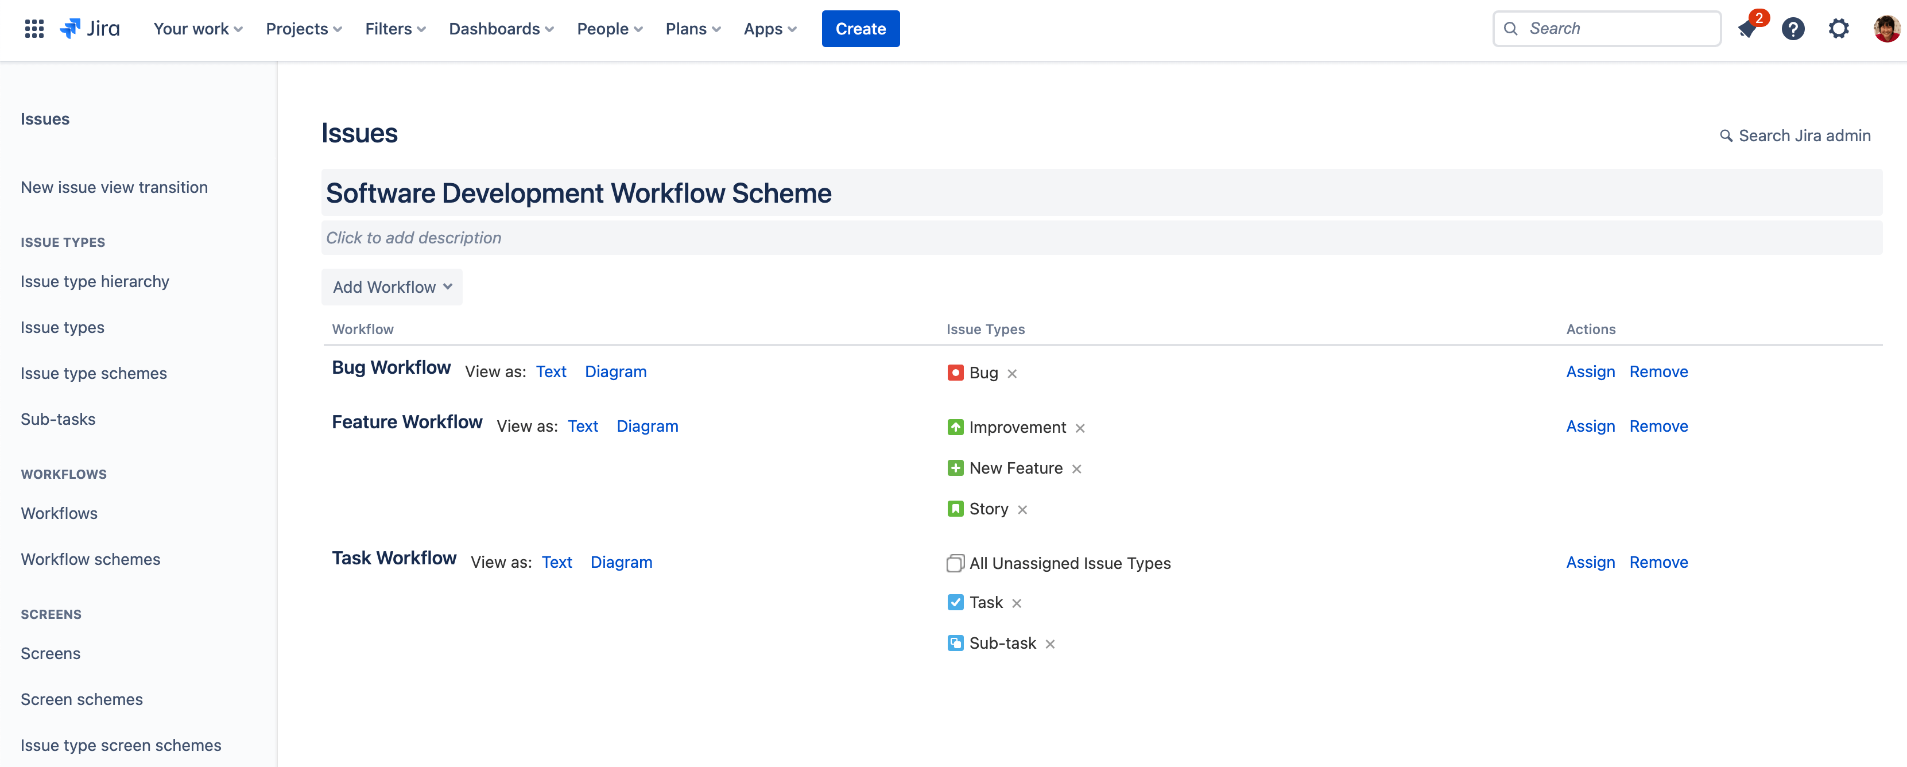This screenshot has width=1907, height=767.
Task: Select Workflow Schemes sidebar item
Action: click(x=90, y=558)
